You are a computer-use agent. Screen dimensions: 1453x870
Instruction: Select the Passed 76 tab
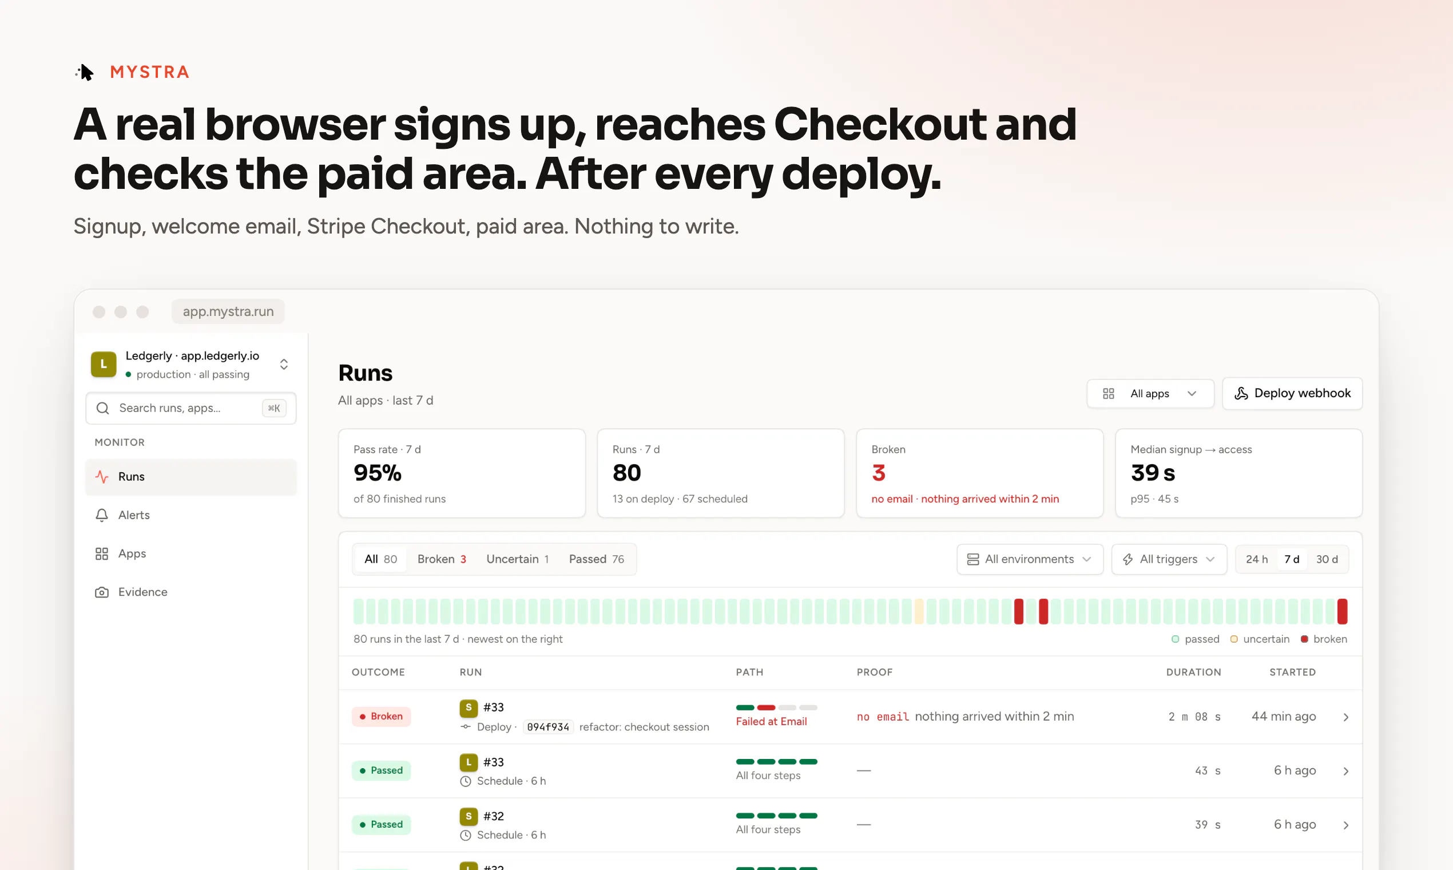(x=597, y=559)
